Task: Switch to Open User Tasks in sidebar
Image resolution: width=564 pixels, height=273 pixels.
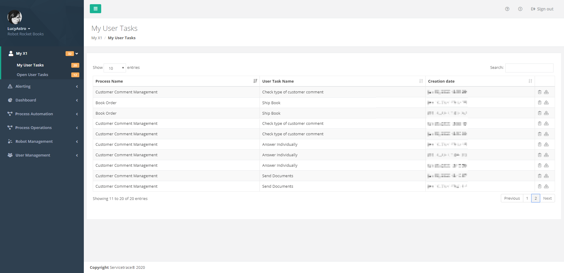Action: pyautogui.click(x=32, y=75)
